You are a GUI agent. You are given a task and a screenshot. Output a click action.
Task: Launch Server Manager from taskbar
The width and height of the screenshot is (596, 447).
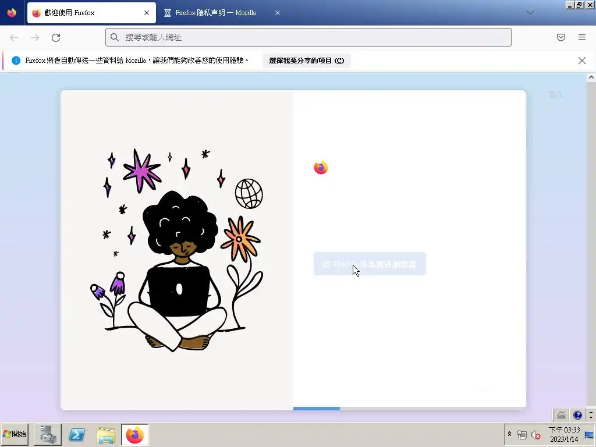click(48, 434)
